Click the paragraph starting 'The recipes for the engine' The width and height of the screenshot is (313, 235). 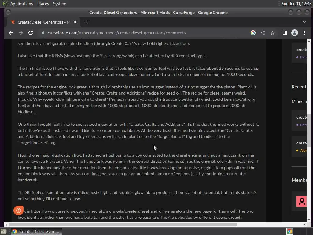(x=137, y=99)
